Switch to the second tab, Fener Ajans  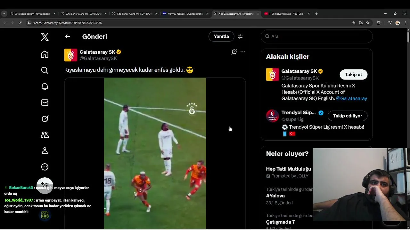click(84, 14)
